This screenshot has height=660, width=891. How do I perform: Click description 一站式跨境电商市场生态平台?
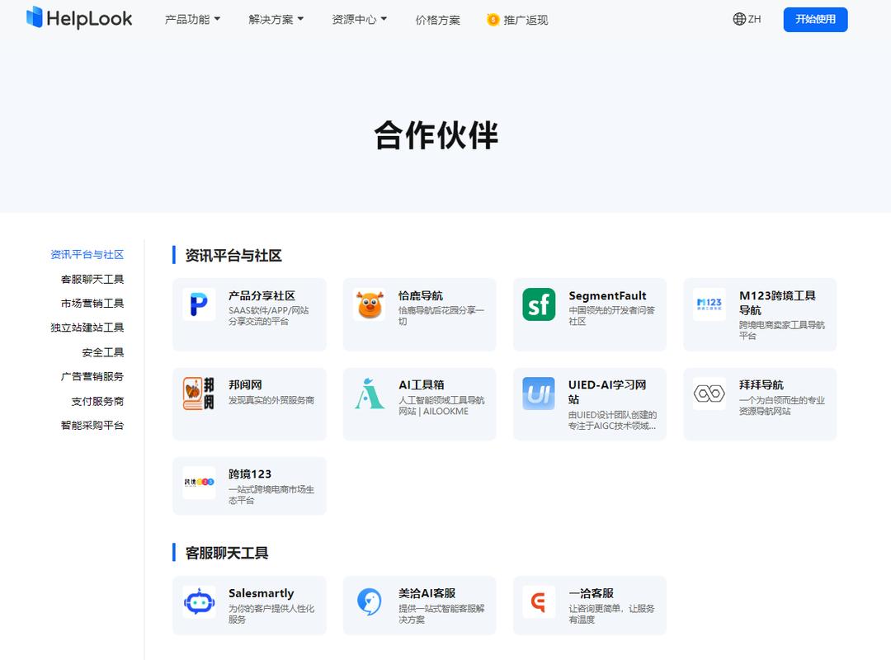[x=271, y=494]
